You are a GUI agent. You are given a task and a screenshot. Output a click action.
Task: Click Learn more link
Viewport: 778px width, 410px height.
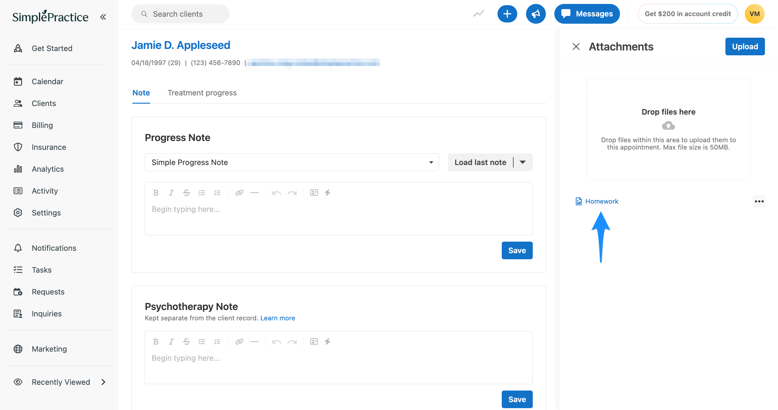[x=277, y=318]
